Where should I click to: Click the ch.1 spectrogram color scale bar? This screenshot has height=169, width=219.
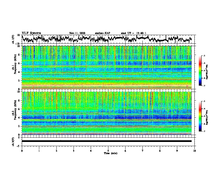click(x=200, y=71)
